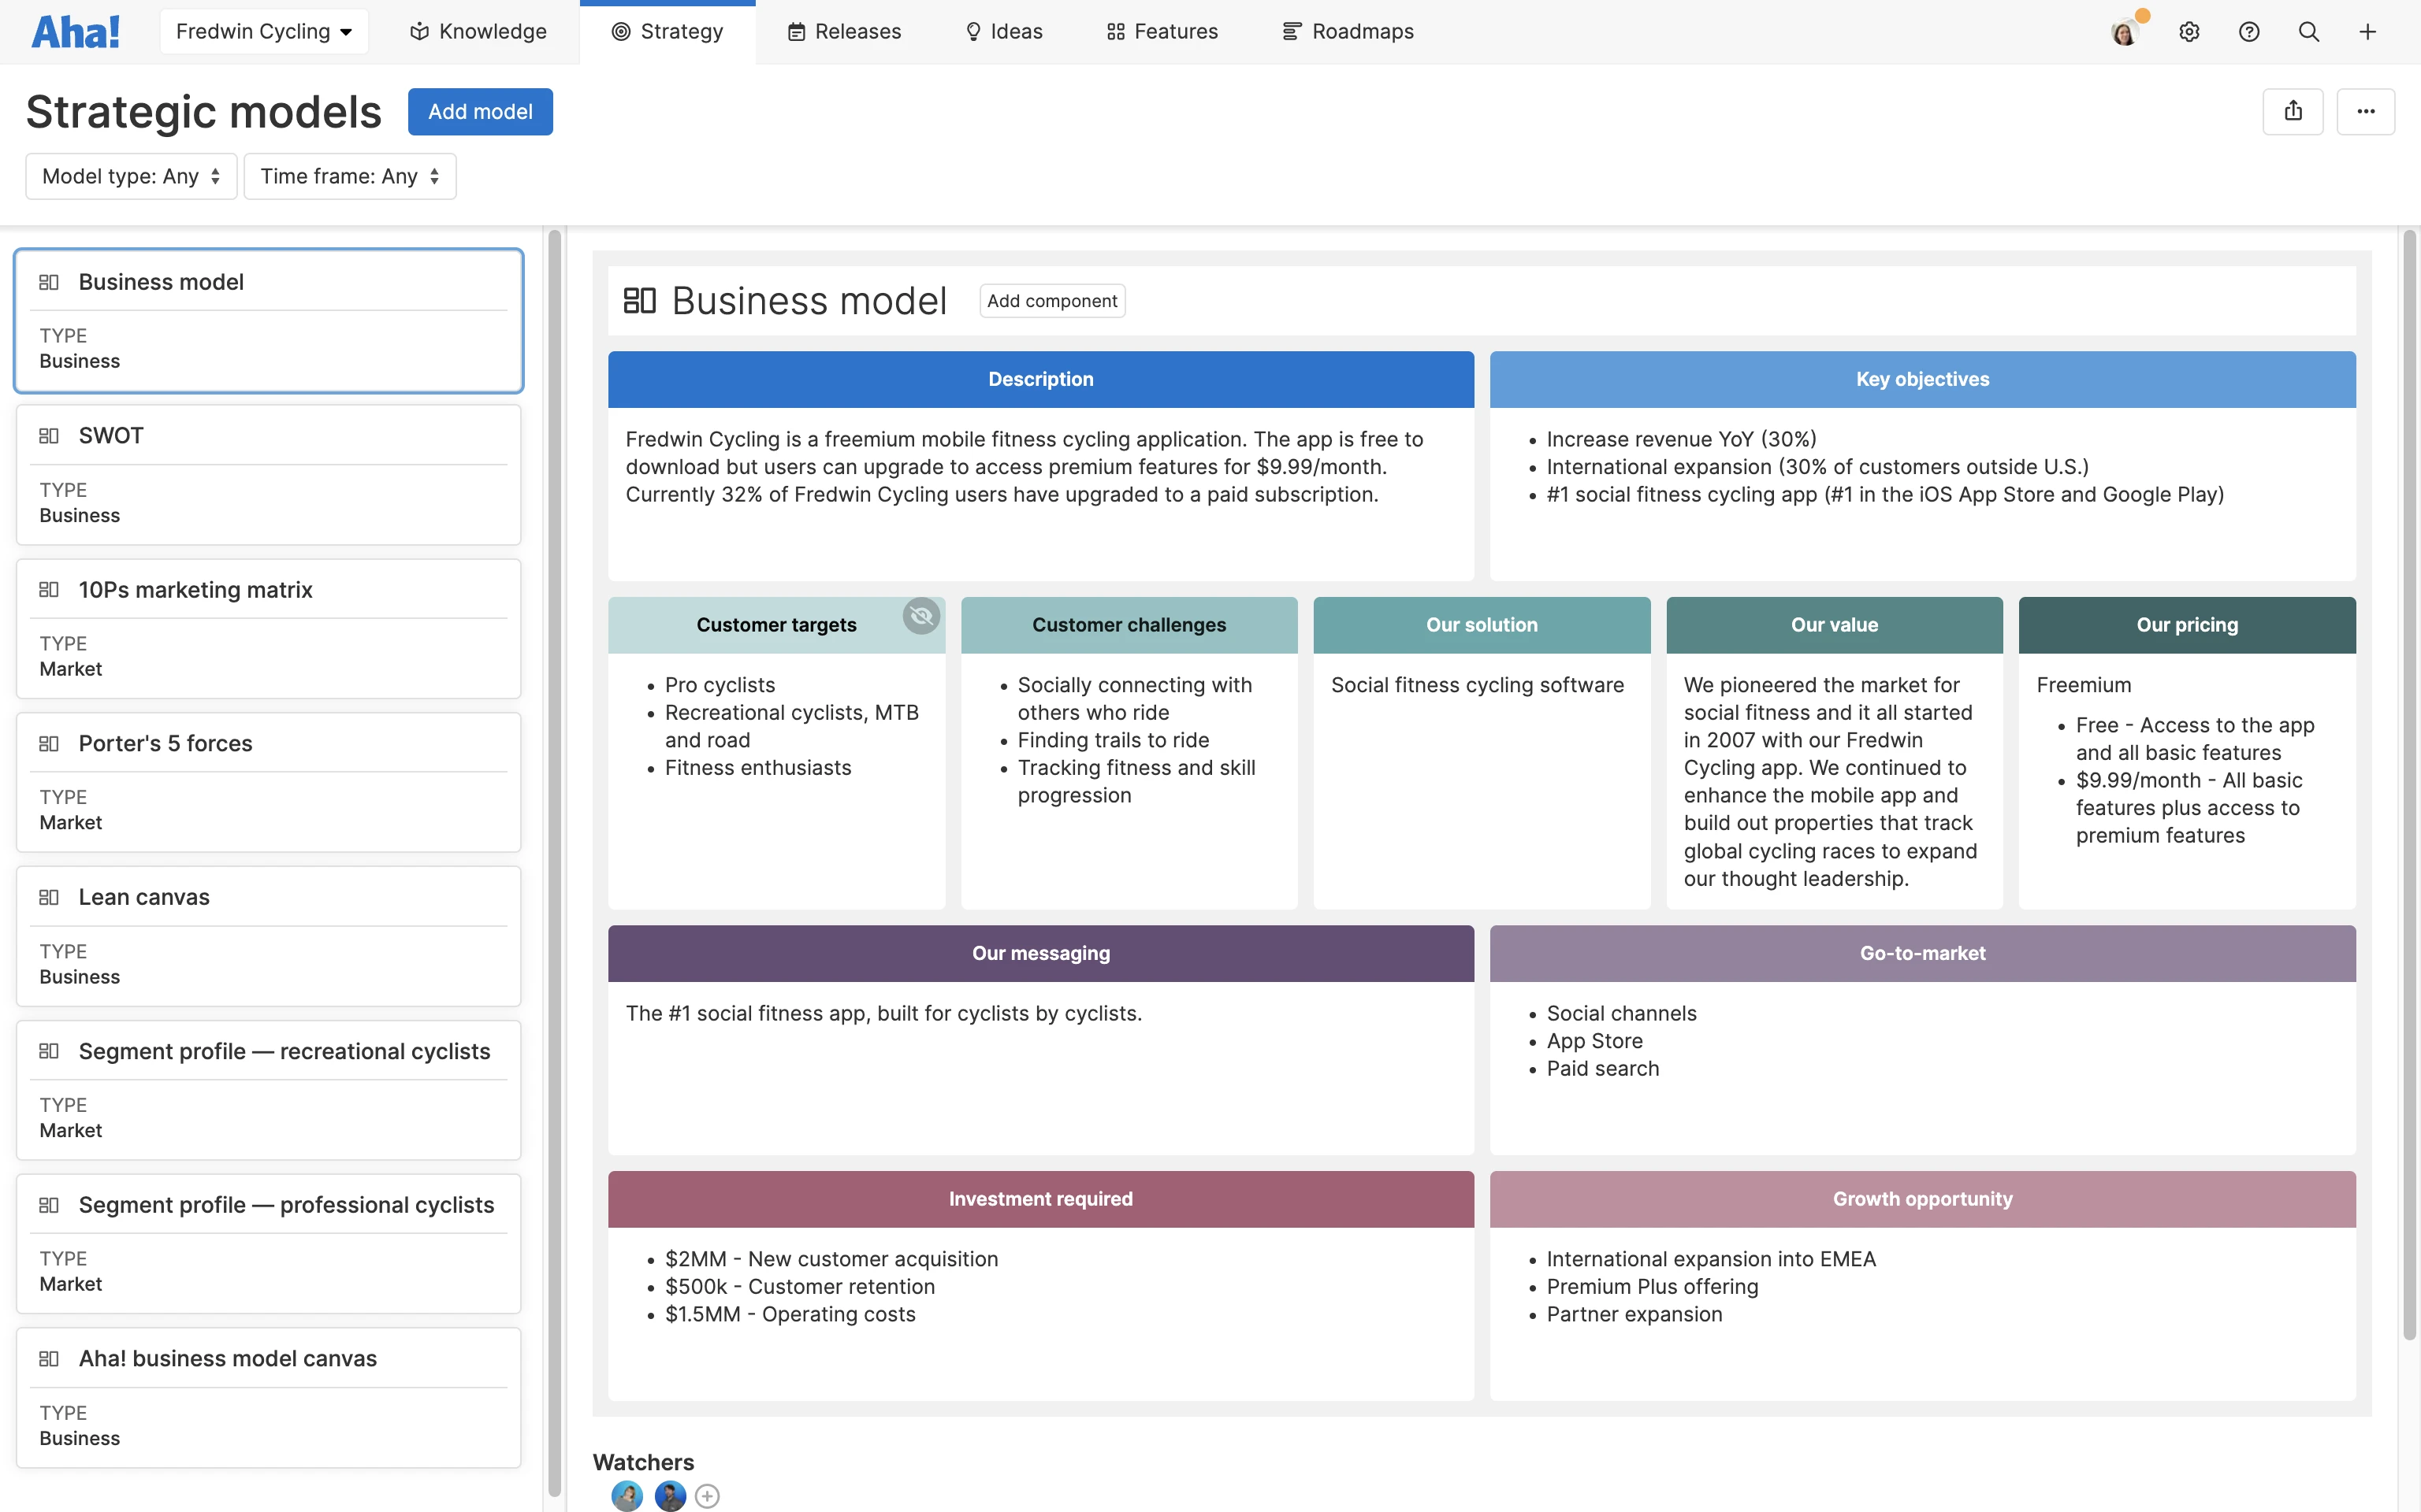
Task: Select the Lean canvas model card
Action: (268, 935)
